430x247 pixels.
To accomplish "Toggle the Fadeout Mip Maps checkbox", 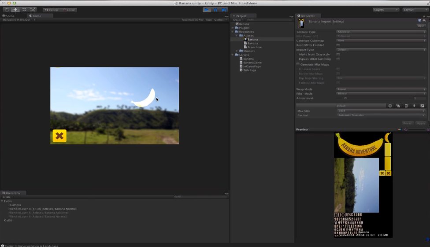I will 338,82.
